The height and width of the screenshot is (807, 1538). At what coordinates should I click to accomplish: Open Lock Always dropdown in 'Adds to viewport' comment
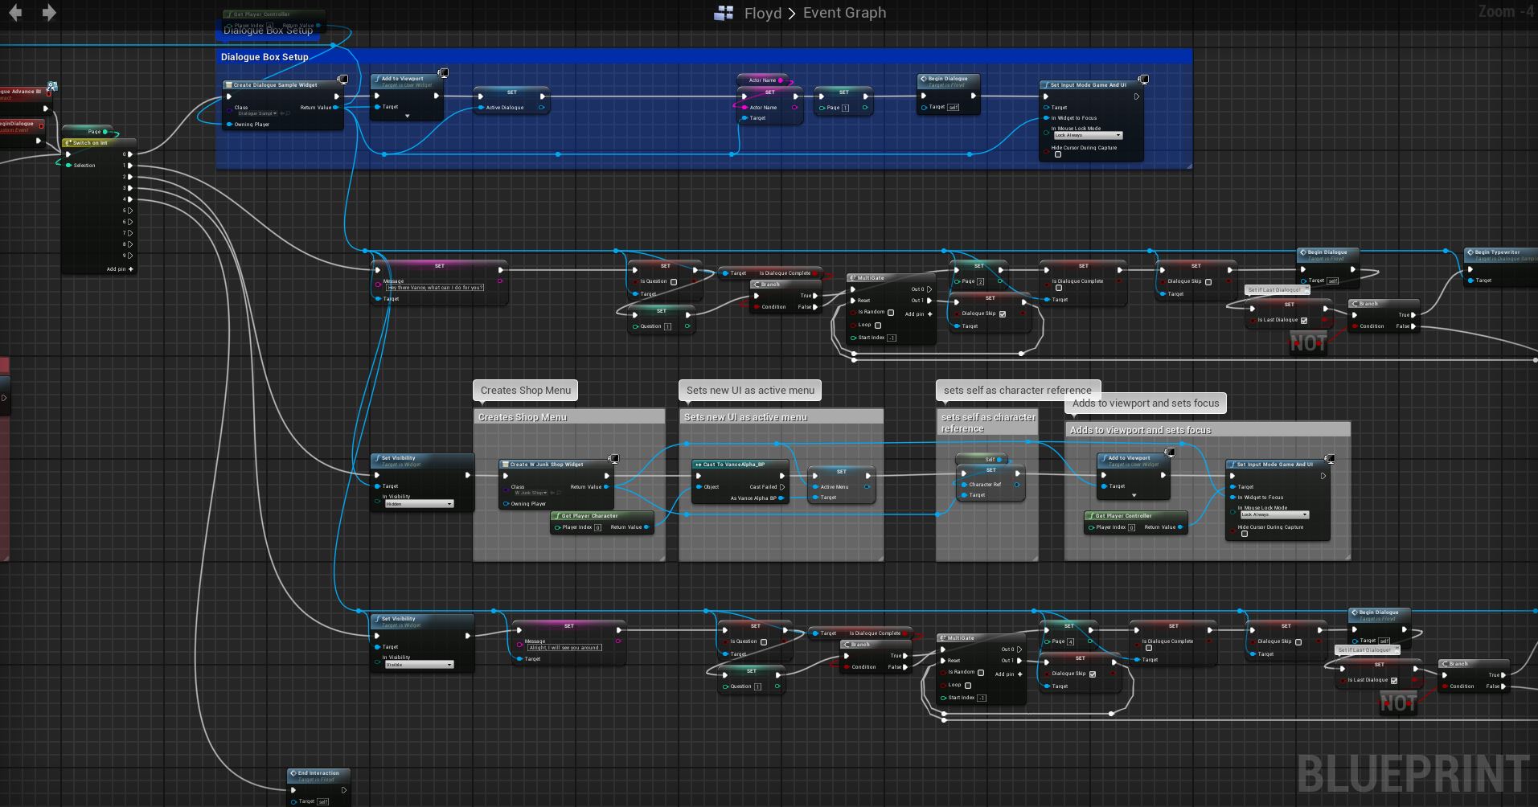[1273, 514]
